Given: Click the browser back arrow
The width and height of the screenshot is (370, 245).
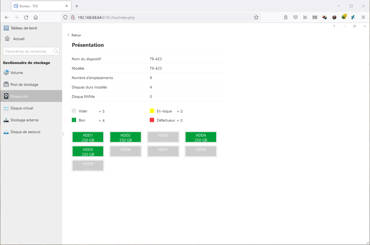Looking at the screenshot, I should point(7,18).
